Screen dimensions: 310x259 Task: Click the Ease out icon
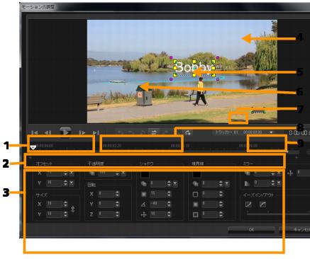(x=262, y=205)
